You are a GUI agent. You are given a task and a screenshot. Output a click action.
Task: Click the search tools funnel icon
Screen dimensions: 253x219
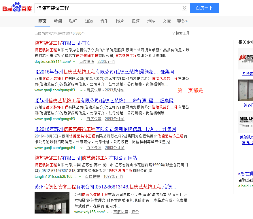pos(173,33)
